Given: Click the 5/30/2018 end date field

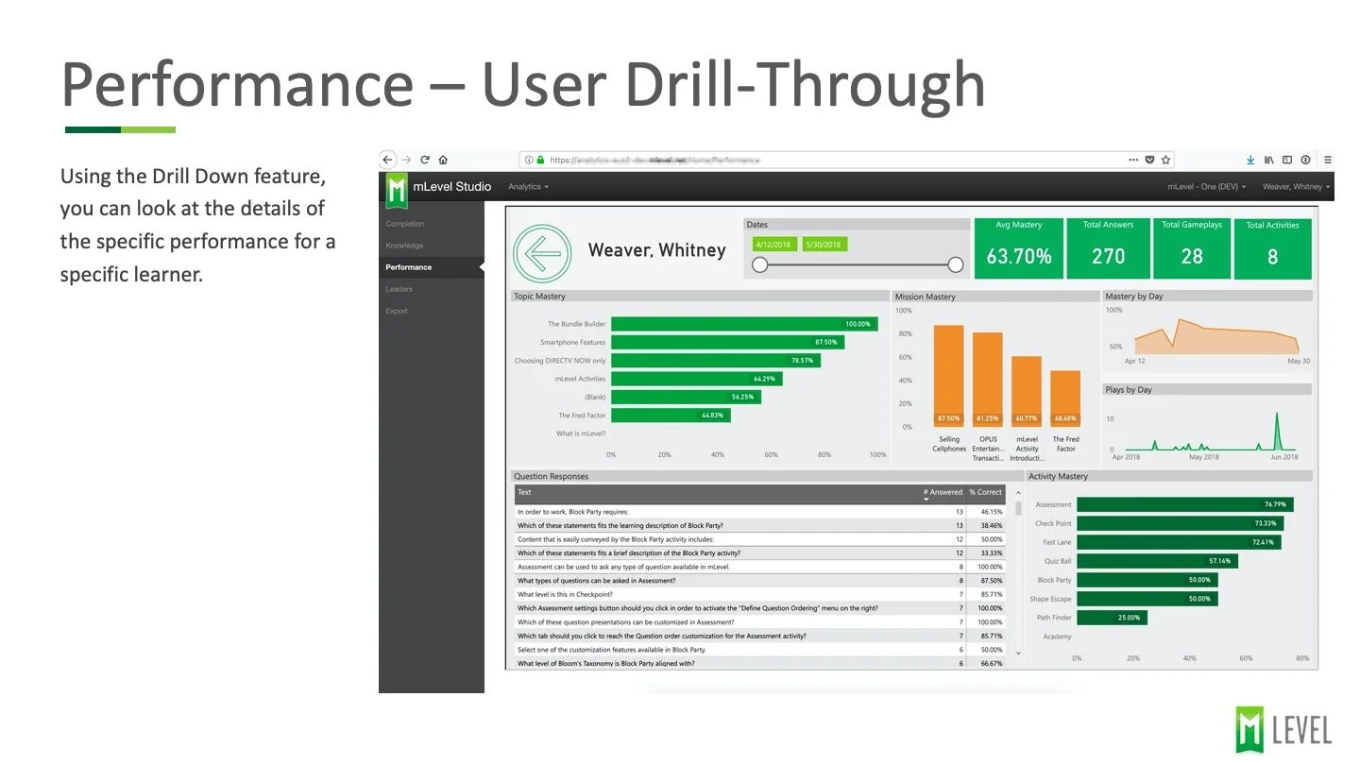Looking at the screenshot, I should point(825,245).
